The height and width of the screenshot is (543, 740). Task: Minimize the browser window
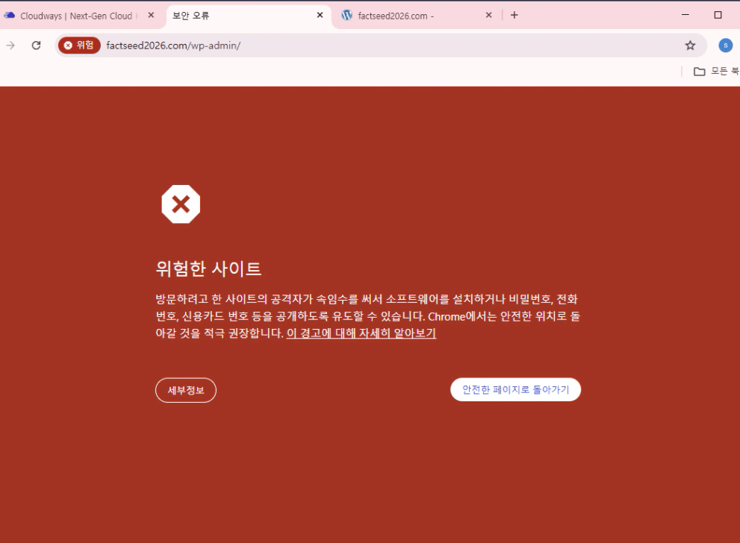tap(685, 15)
